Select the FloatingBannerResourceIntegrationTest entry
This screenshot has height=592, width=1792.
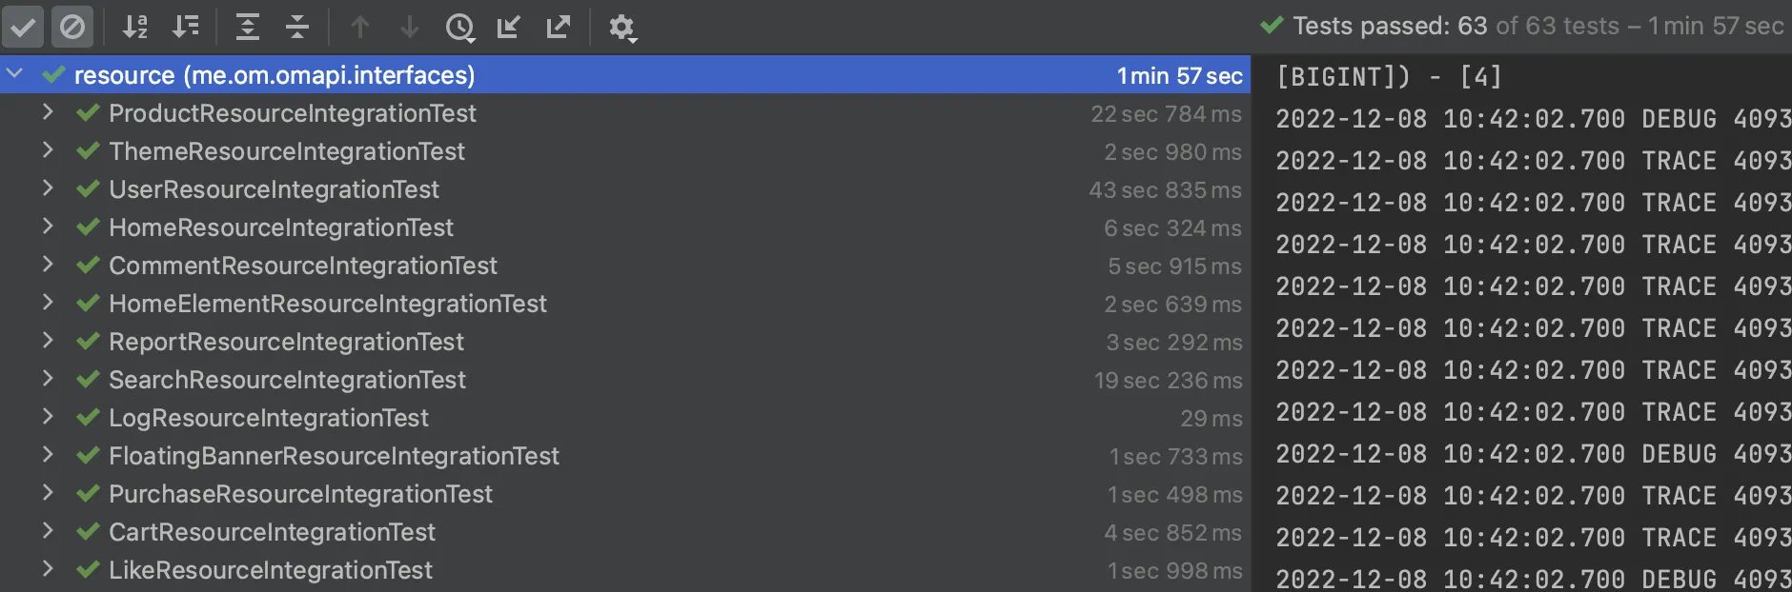click(x=334, y=456)
